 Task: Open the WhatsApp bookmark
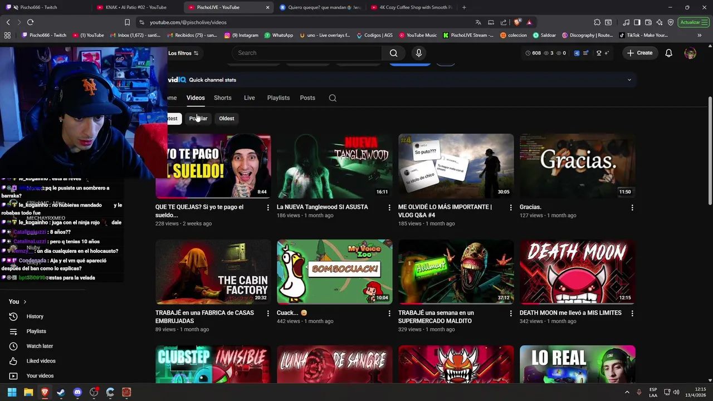pyautogui.click(x=279, y=35)
